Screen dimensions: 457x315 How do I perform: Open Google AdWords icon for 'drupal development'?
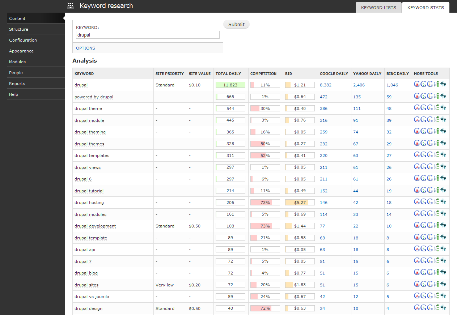coord(417,226)
